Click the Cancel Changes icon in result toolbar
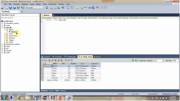180x101 pixels. click(x=62, y=61)
